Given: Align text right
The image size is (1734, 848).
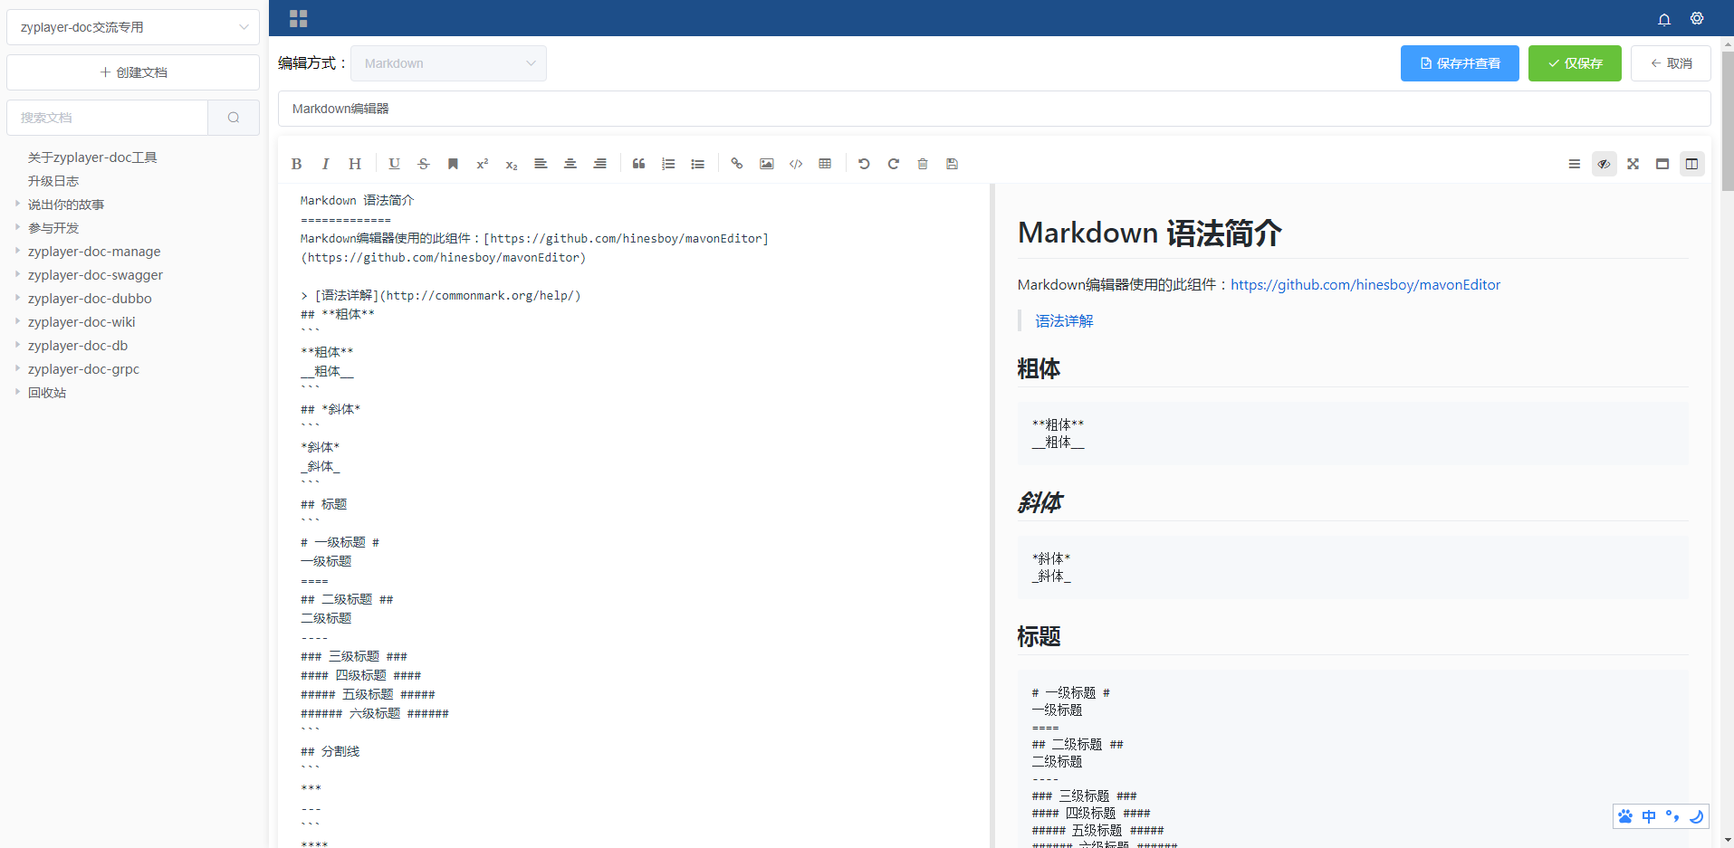Looking at the screenshot, I should tap(599, 164).
